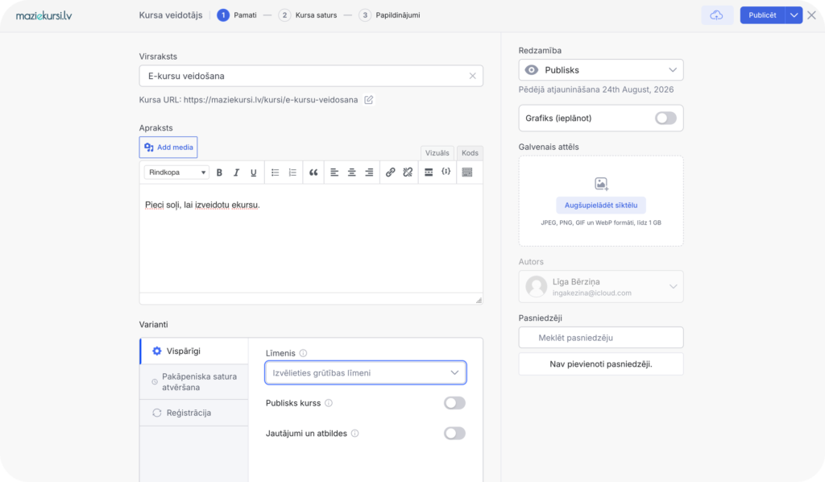825x482 pixels.
Task: Go to step 3 Papildinājumi
Action: [390, 15]
